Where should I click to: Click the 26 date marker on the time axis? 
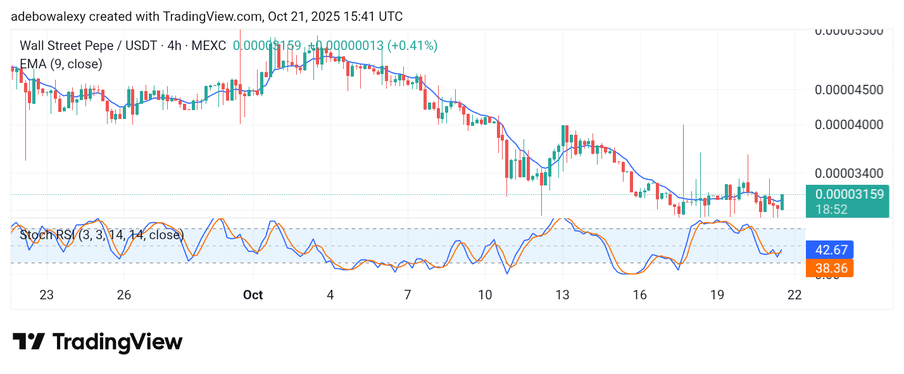click(124, 295)
